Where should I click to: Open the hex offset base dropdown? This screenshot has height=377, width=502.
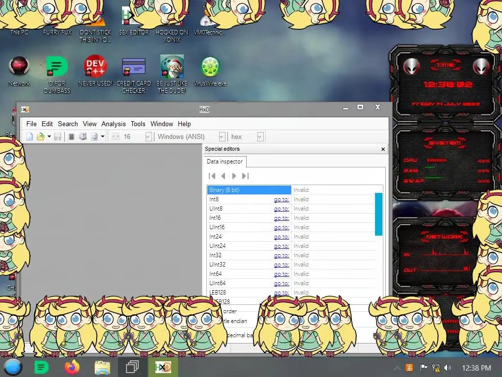tap(260, 137)
